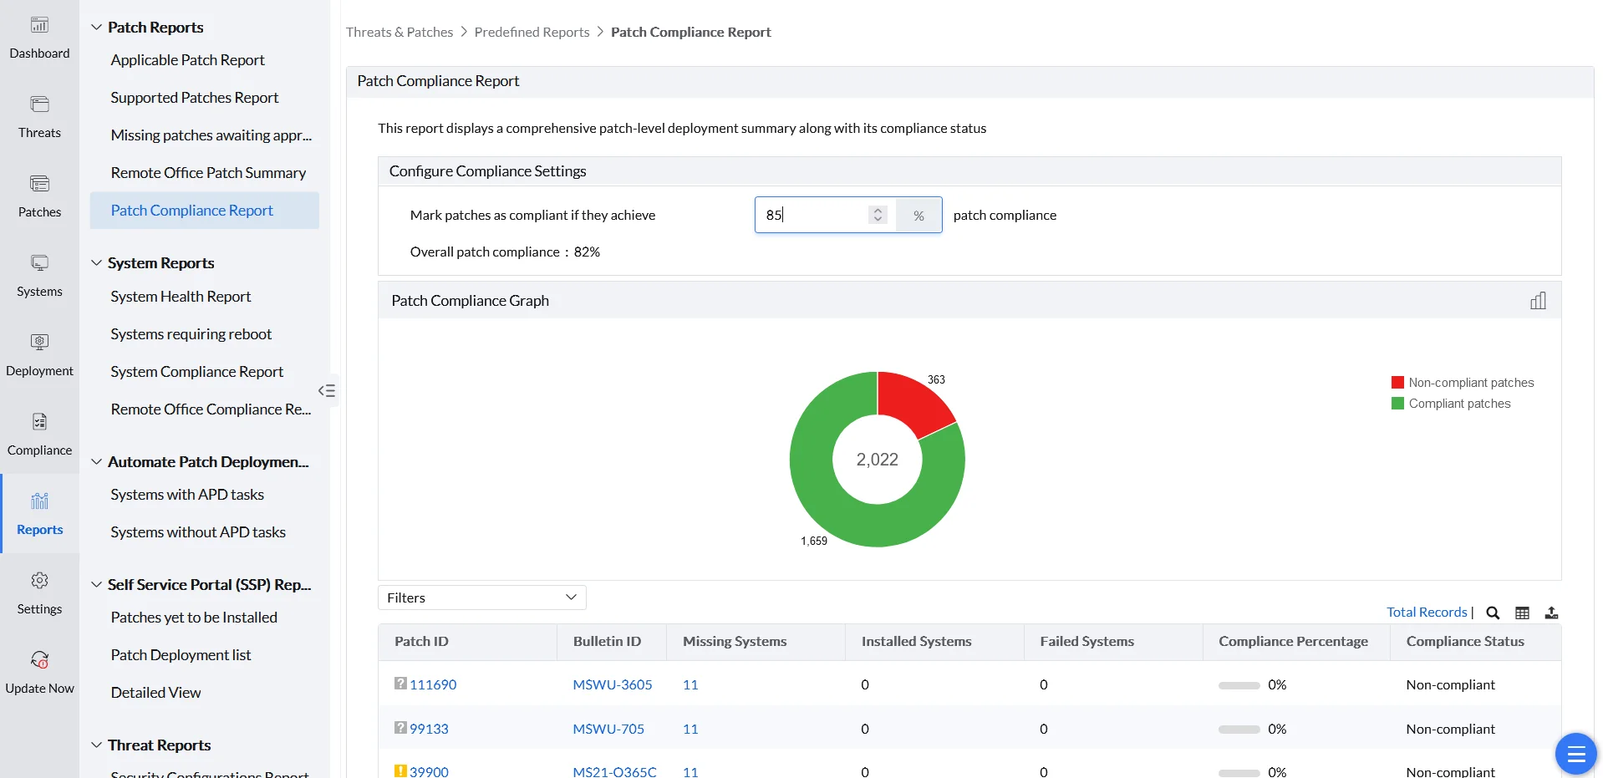Screen dimensions: 1603x778
Task: Open Remote Office Compliance Report
Action: point(211,409)
